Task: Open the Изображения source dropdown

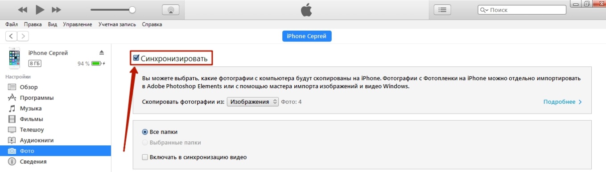Action: (253, 102)
